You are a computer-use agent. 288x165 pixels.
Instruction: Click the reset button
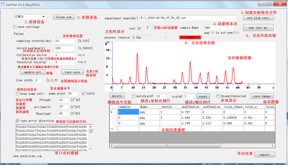click(x=203, y=96)
